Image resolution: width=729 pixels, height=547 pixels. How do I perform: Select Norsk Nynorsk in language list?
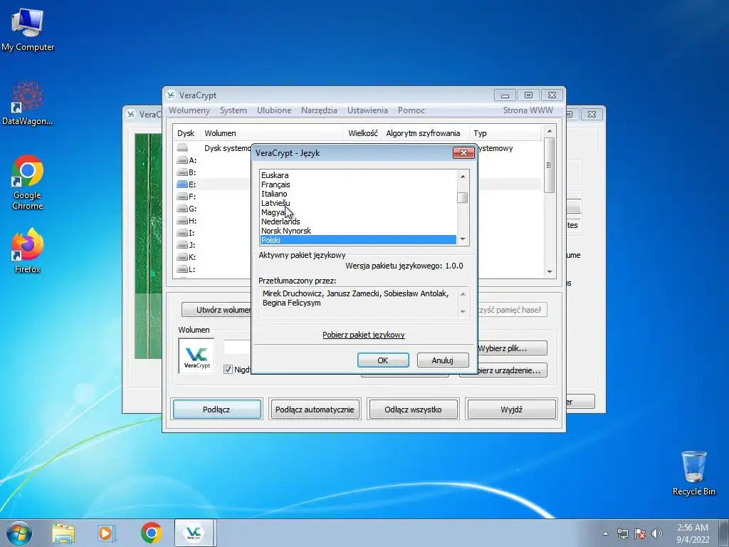[358, 231]
